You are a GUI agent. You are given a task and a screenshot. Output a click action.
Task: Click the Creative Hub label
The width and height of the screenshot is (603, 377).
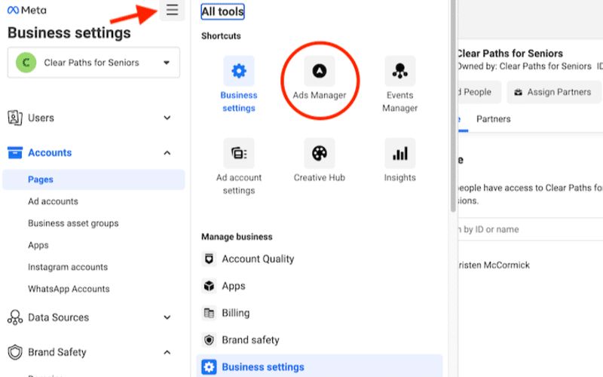pyautogui.click(x=319, y=177)
